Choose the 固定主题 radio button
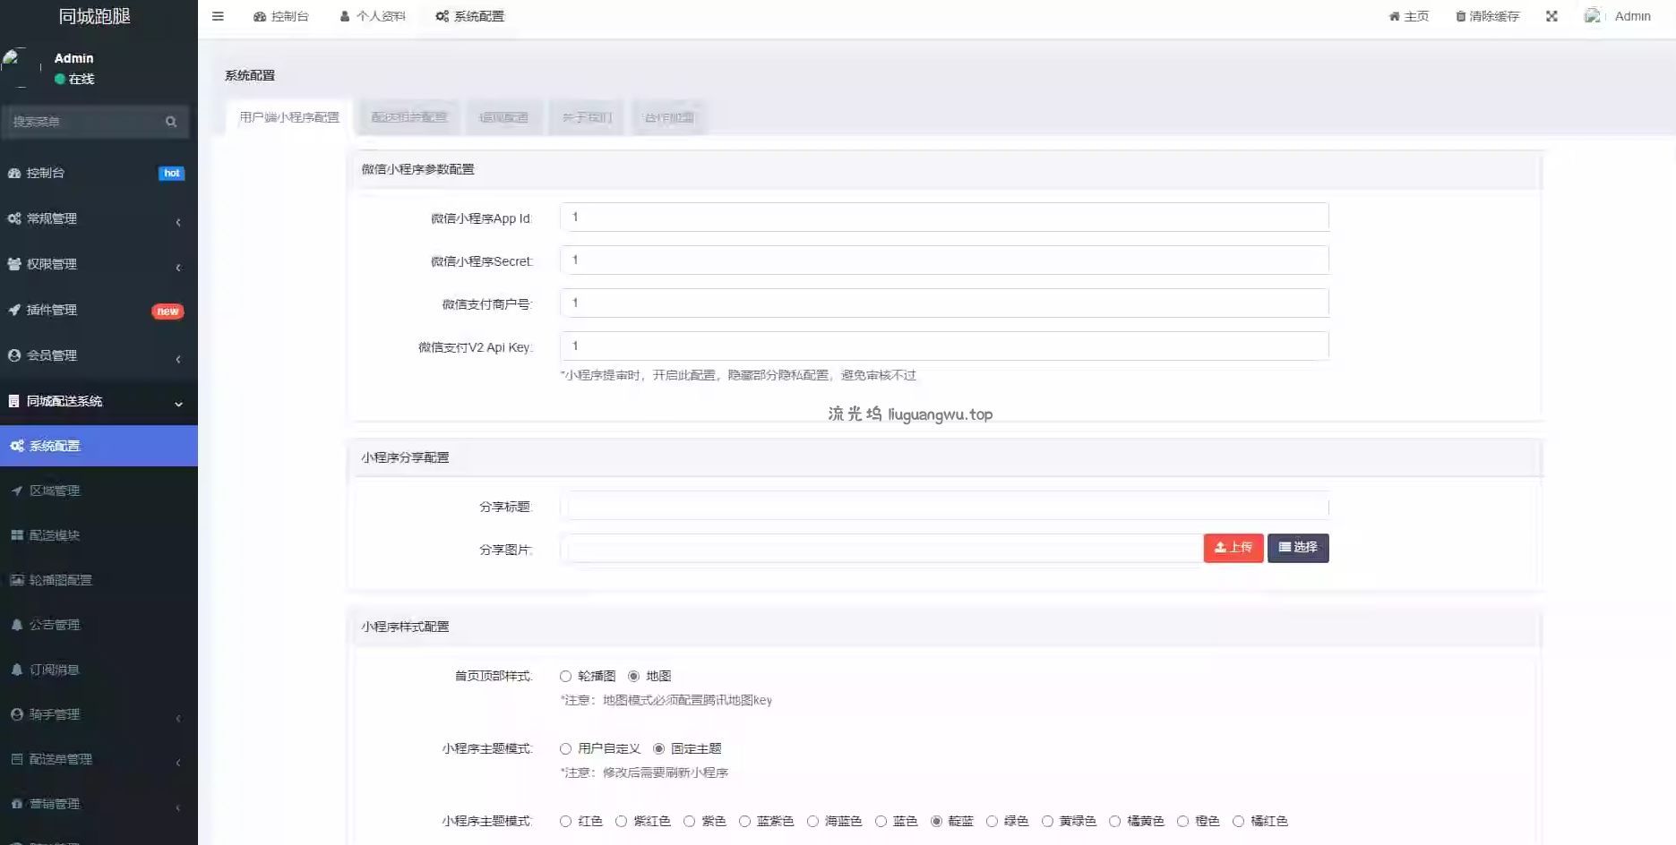The image size is (1676, 845). pos(659,749)
